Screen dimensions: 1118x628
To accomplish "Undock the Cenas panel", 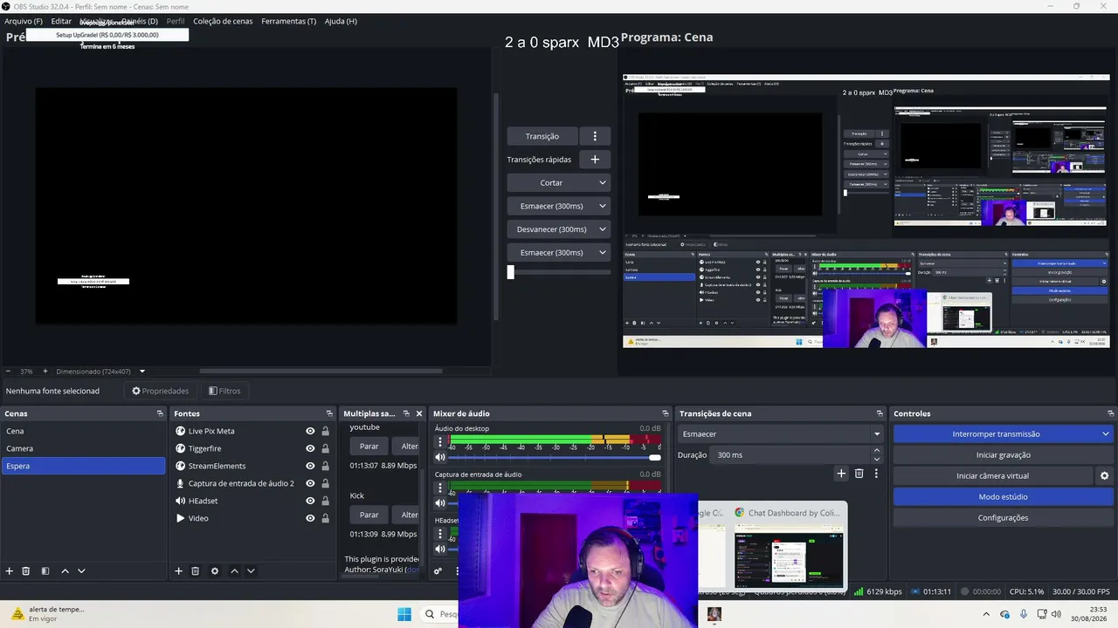I will tap(160, 413).
